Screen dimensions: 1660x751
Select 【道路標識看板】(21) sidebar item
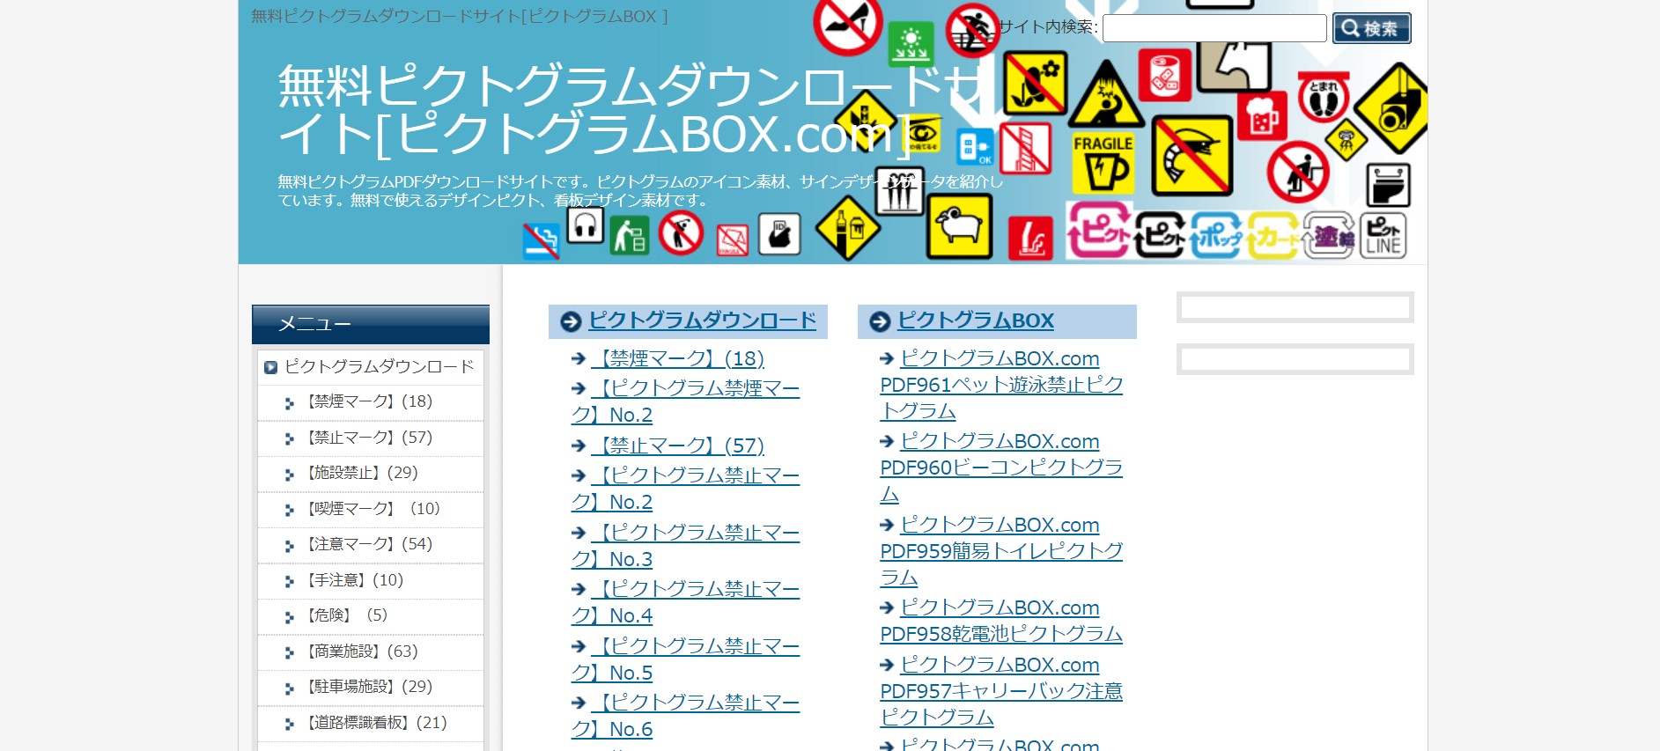pos(371,724)
